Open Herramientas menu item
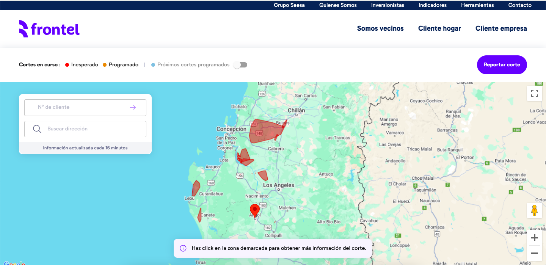546x265 pixels. pos(477,5)
